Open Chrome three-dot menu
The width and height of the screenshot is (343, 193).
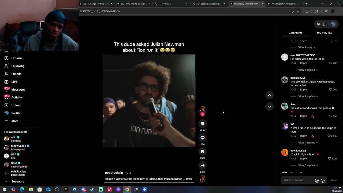[x=339, y=11]
